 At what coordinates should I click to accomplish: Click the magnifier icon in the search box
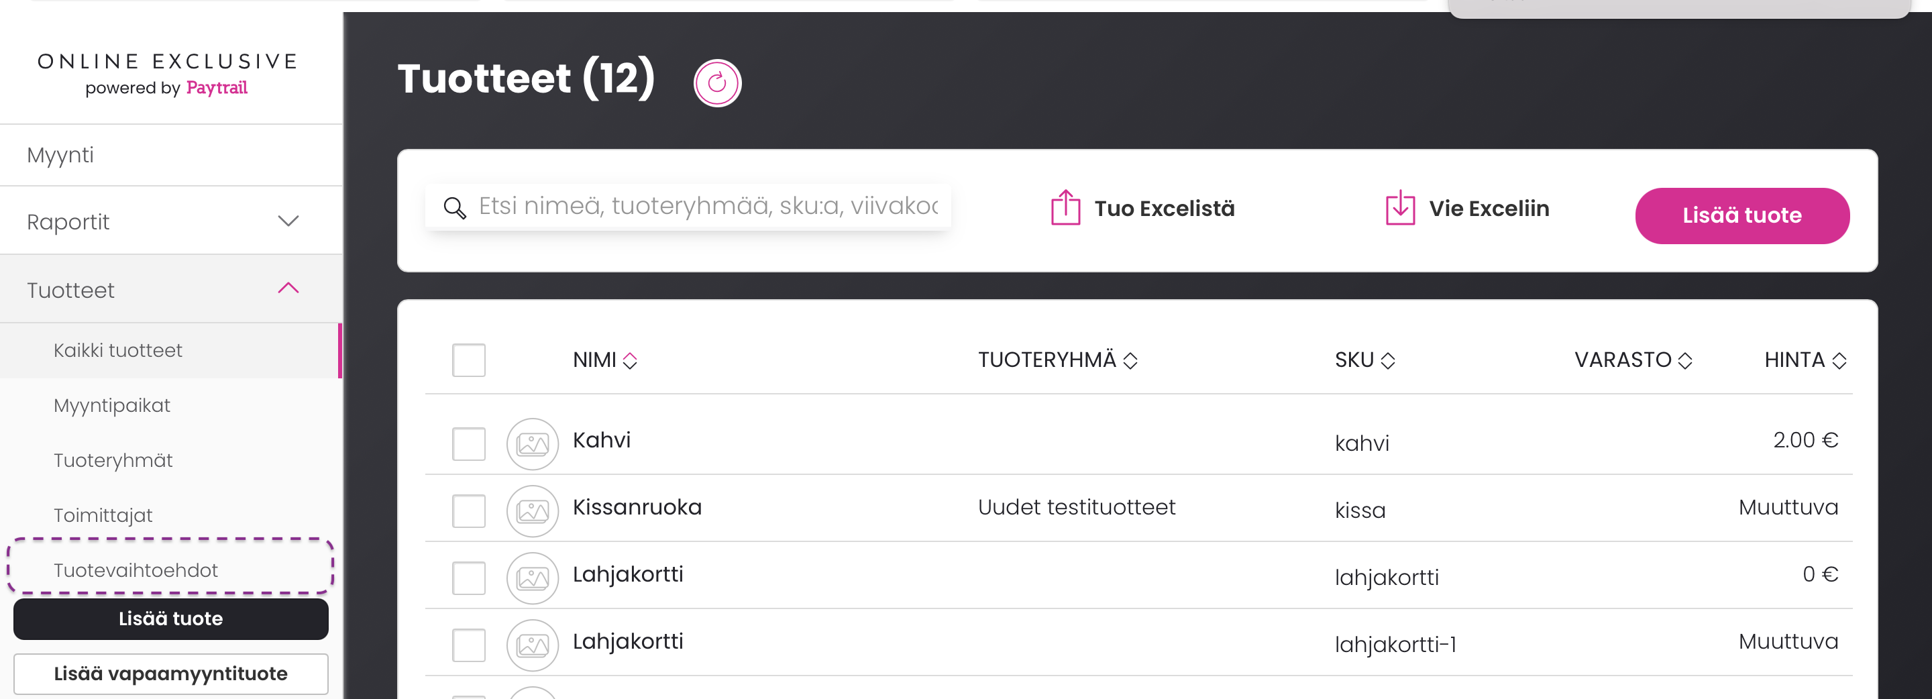point(455,208)
